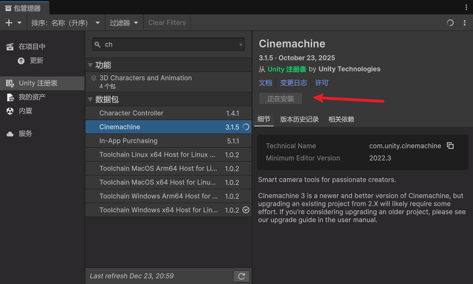The width and height of the screenshot is (473, 284).
Task: Click the Unity 注册表 registry icon
Action: [10, 84]
